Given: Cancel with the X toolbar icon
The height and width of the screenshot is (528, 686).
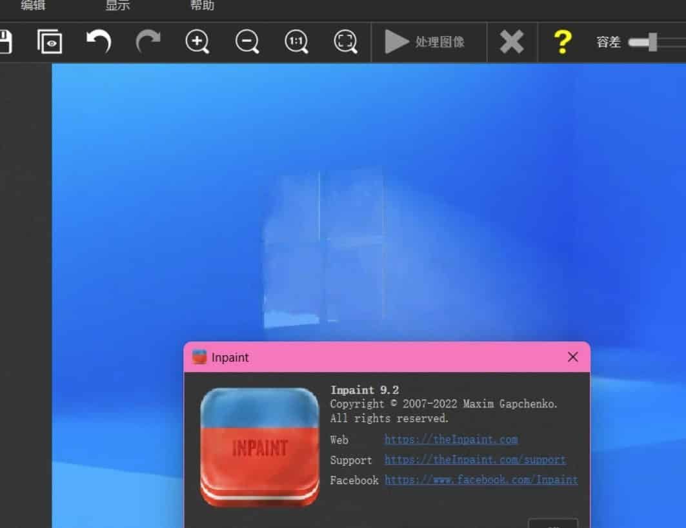Looking at the screenshot, I should coord(512,42).
